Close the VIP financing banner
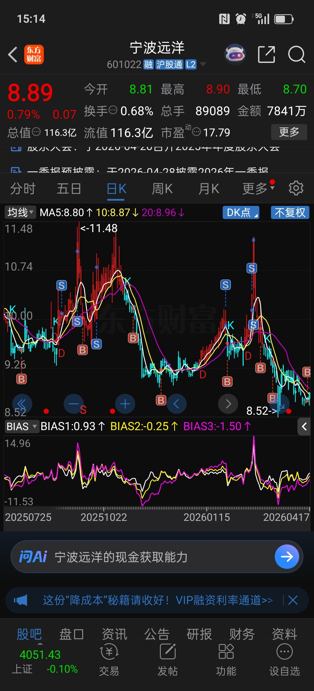 coord(293,600)
